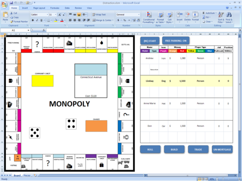Click the Fill Color bucket icon
Image resolution: width=242 pixels, height=181 pixels.
click(56, 20)
